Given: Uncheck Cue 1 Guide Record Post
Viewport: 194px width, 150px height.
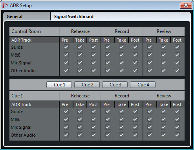Looking at the screenshot, I should (135, 112).
